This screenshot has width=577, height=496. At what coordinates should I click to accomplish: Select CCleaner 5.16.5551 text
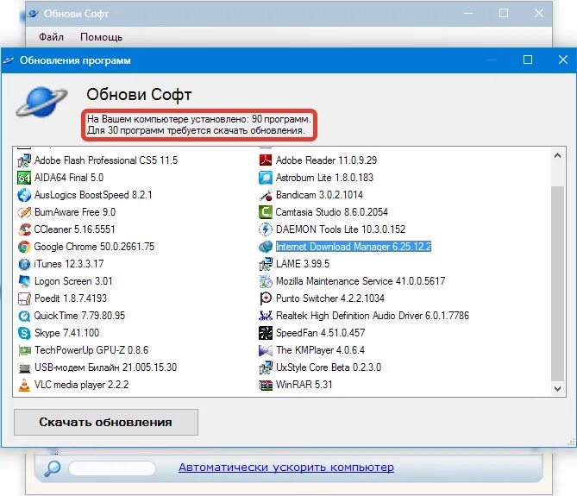(x=75, y=229)
